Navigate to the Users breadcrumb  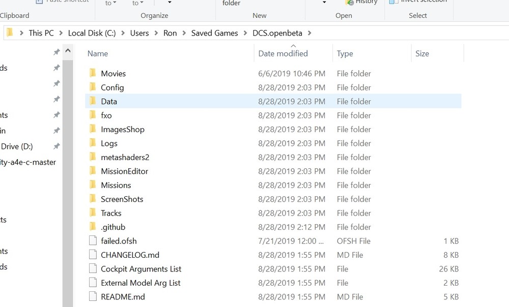click(x=139, y=33)
